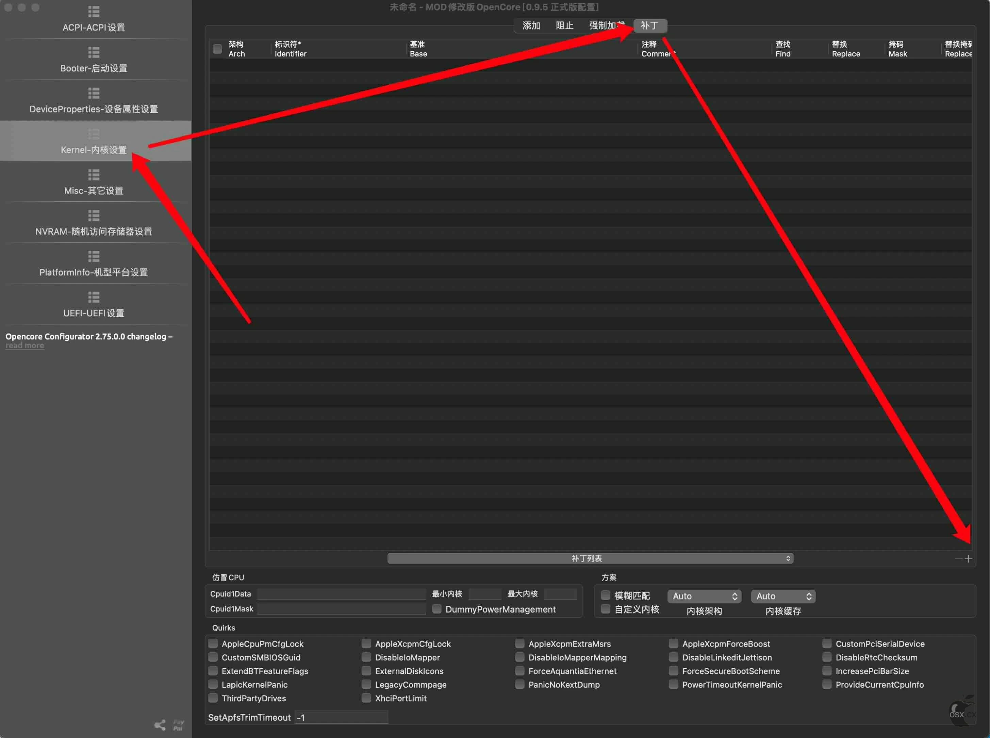
Task: Sort by 掩码 Mask column header
Action: 913,49
